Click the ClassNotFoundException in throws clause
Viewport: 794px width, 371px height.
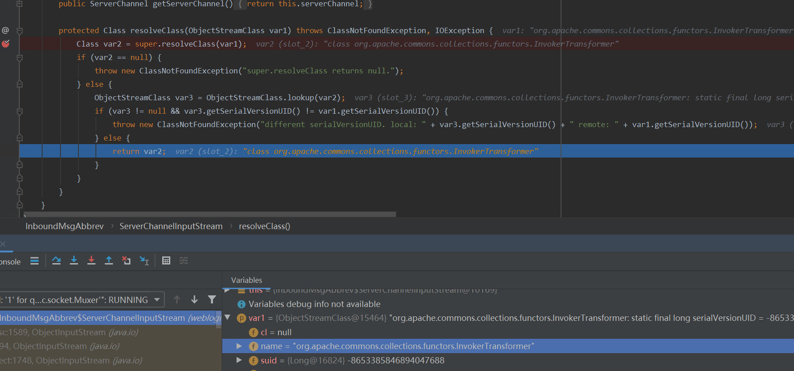pyautogui.click(x=376, y=30)
